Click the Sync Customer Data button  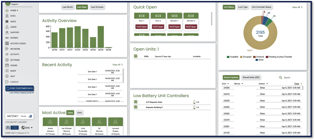19,88
